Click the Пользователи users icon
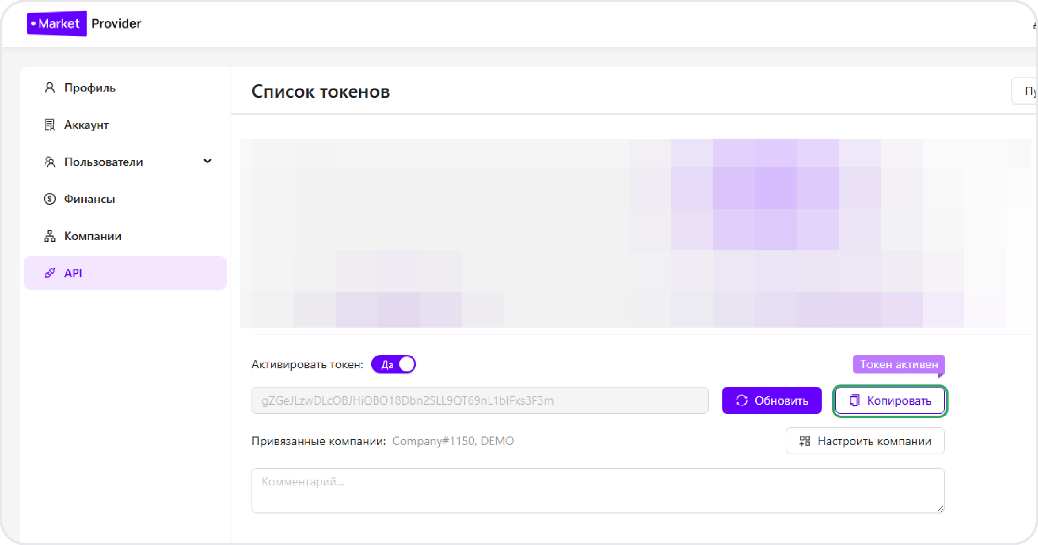This screenshot has width=1038, height=545. pyautogui.click(x=49, y=162)
